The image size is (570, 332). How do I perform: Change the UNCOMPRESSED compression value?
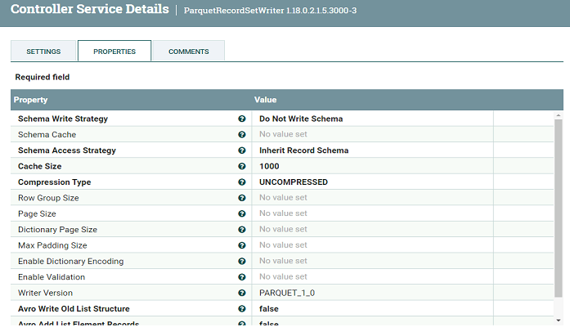tap(372, 182)
